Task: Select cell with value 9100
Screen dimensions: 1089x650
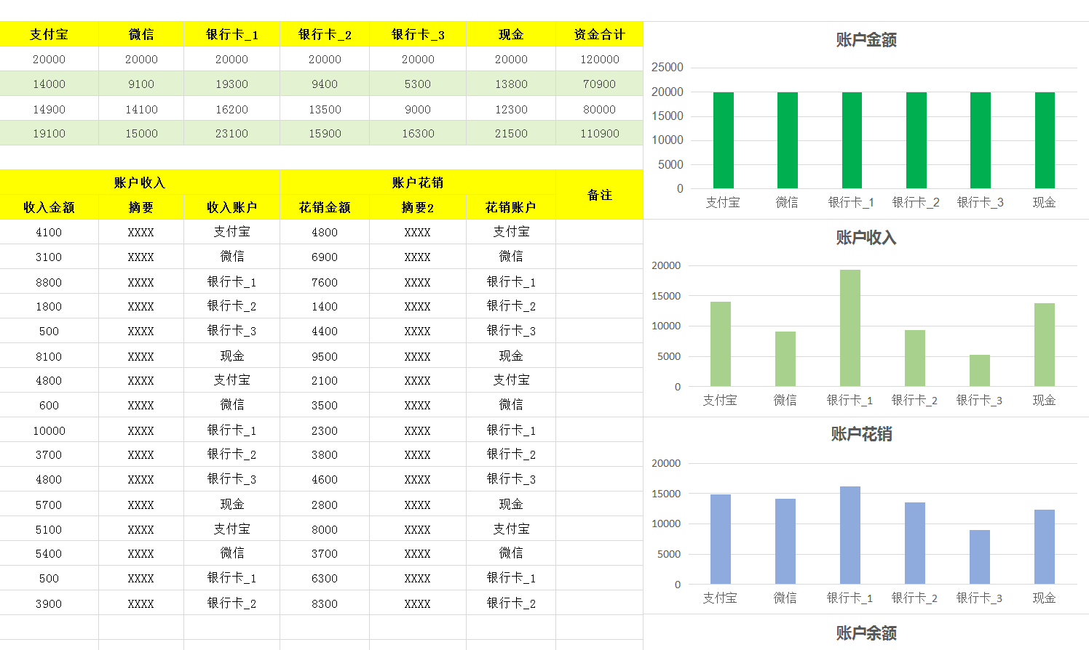Action: [141, 84]
